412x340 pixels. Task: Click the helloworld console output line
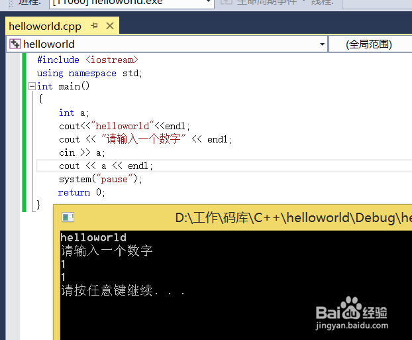pyautogui.click(x=93, y=237)
